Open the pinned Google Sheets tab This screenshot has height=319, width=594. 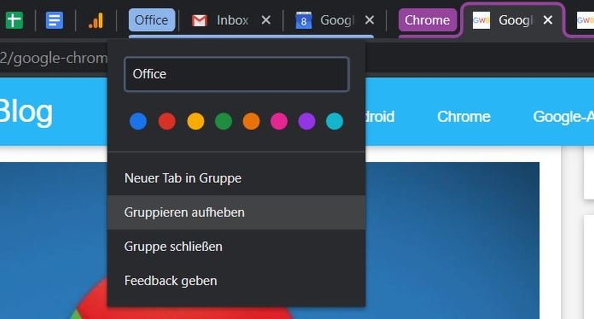pos(15,20)
